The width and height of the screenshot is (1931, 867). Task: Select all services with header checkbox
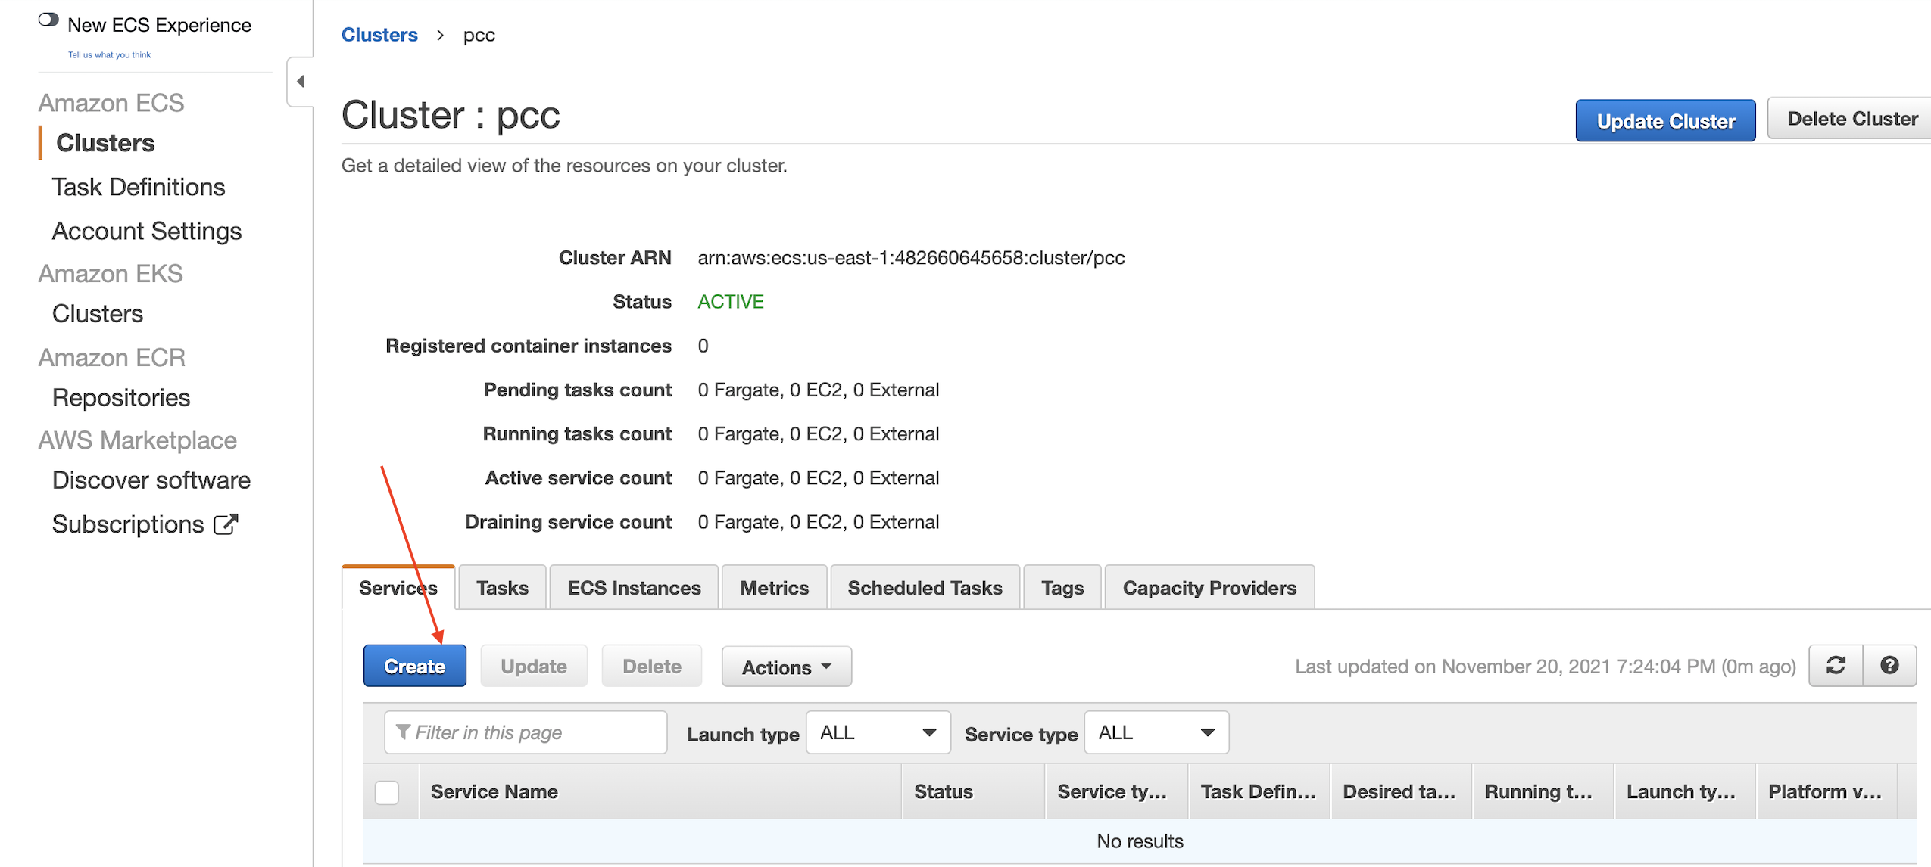pyautogui.click(x=387, y=791)
